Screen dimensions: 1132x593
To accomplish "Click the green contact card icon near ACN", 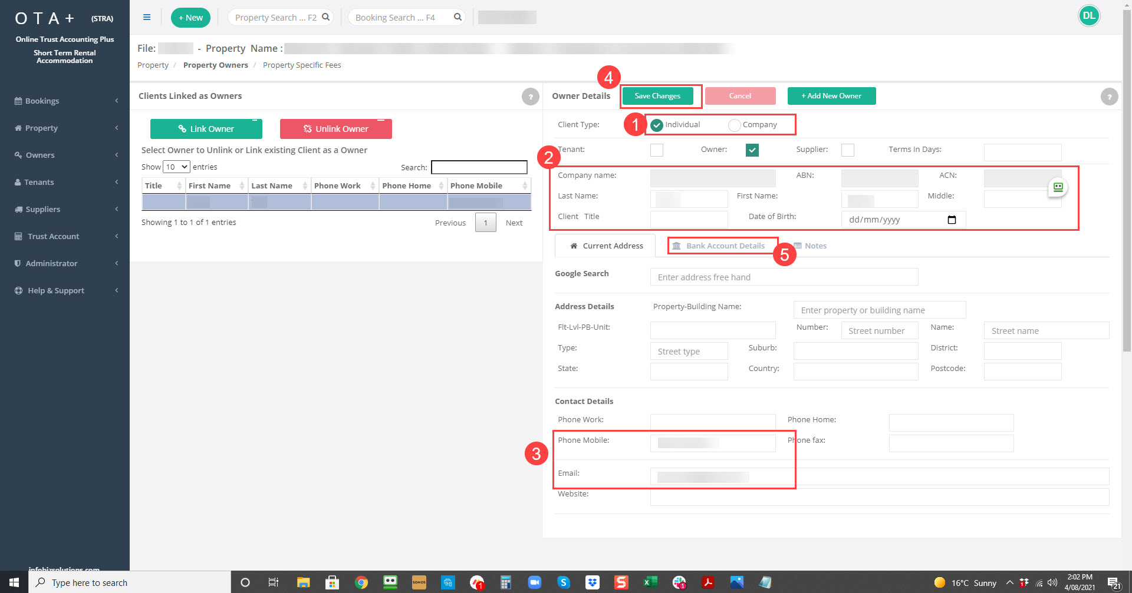I will (x=1058, y=187).
